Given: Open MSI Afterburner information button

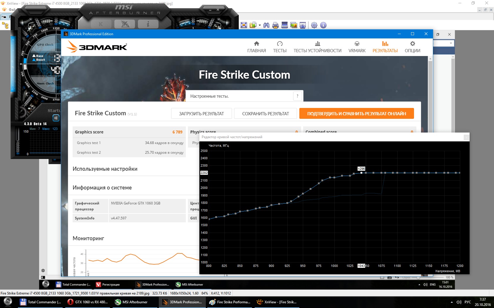Looking at the screenshot, I should (148, 24).
